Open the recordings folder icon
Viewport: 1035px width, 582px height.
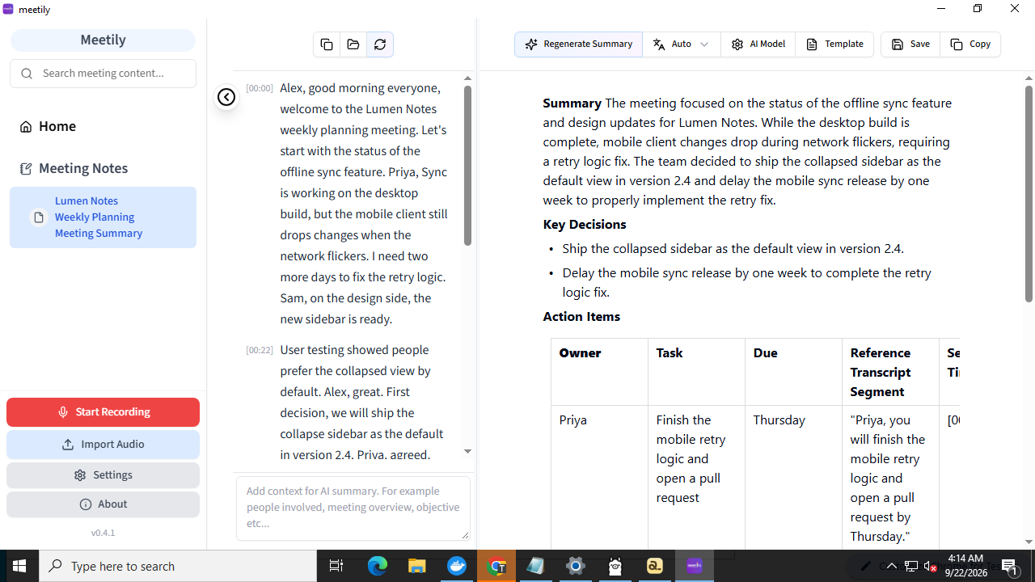(x=353, y=44)
